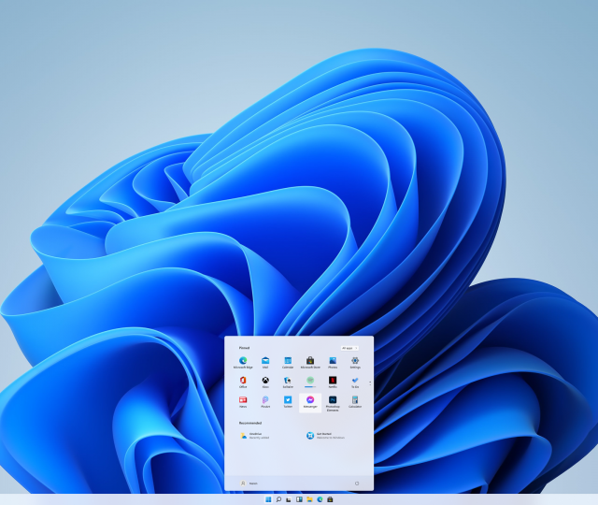Viewport: 598px width, 505px height.
Task: Launch the Office app
Action: click(243, 381)
